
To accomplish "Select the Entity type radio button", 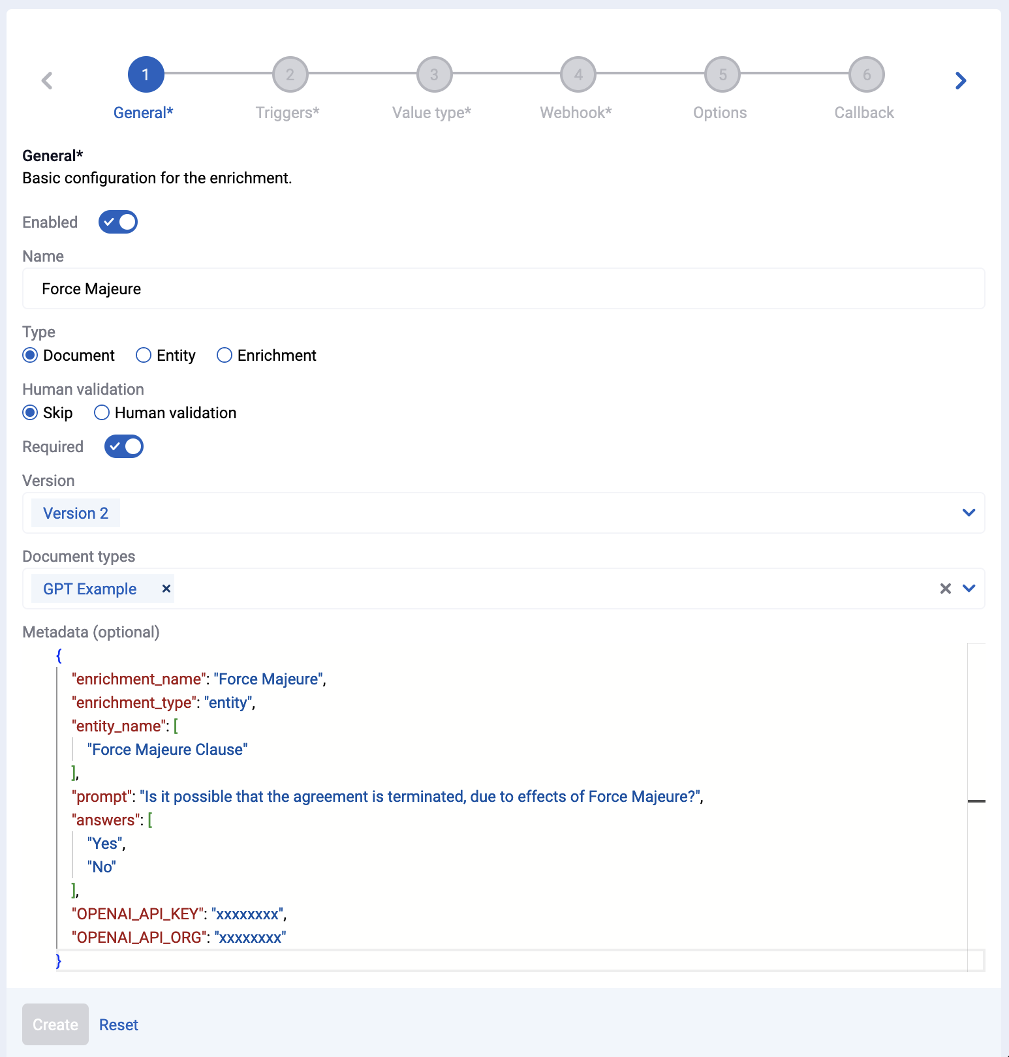I will click(x=144, y=356).
